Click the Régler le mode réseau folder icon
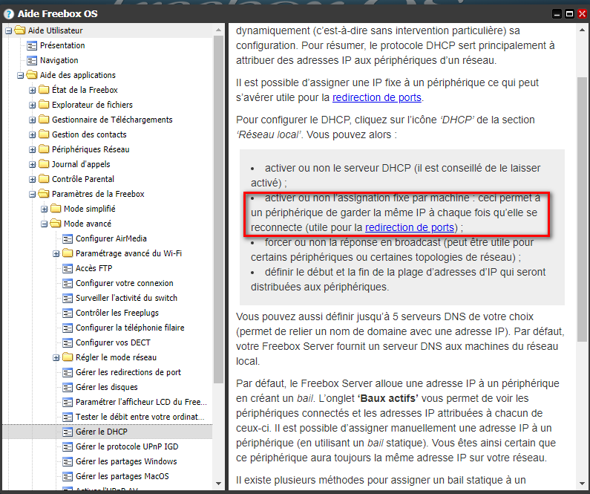This screenshot has height=494, width=590. [x=68, y=357]
